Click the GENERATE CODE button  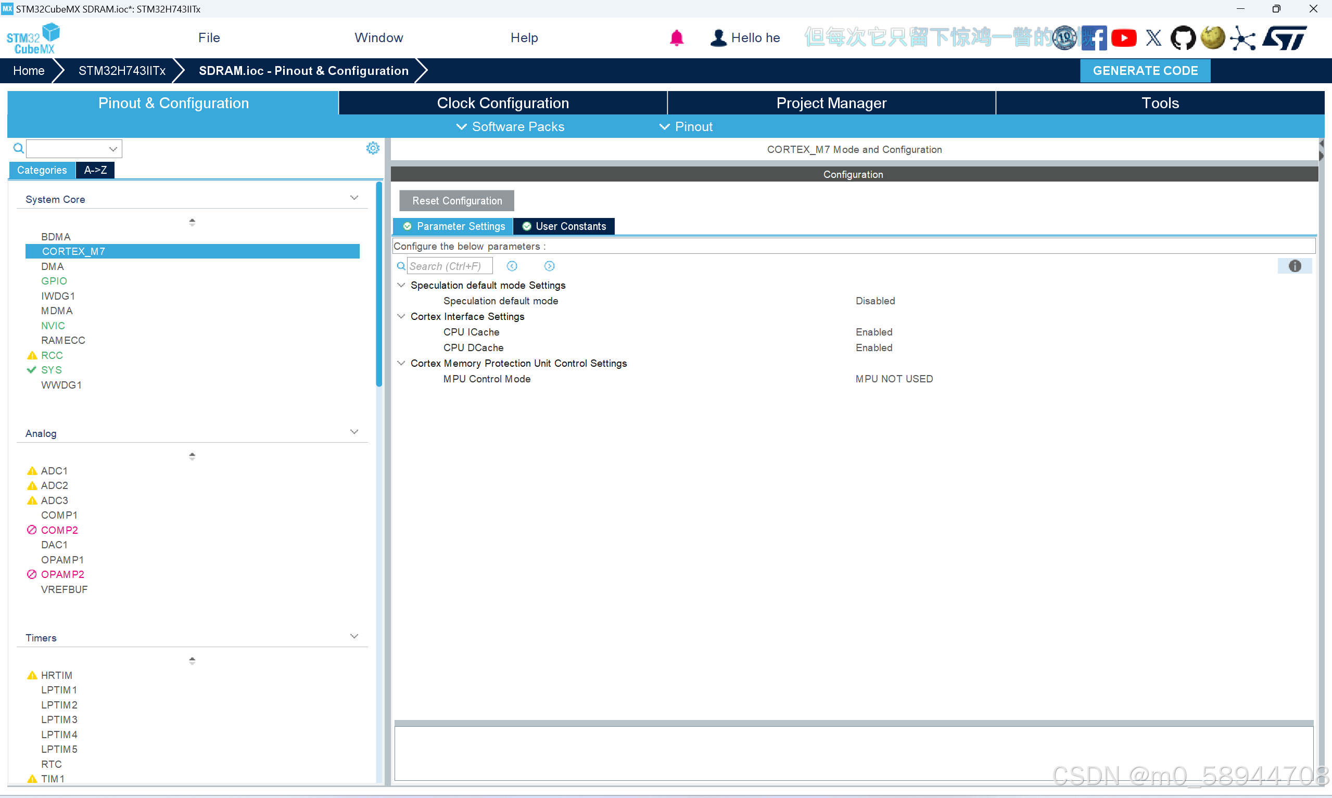1145,70
